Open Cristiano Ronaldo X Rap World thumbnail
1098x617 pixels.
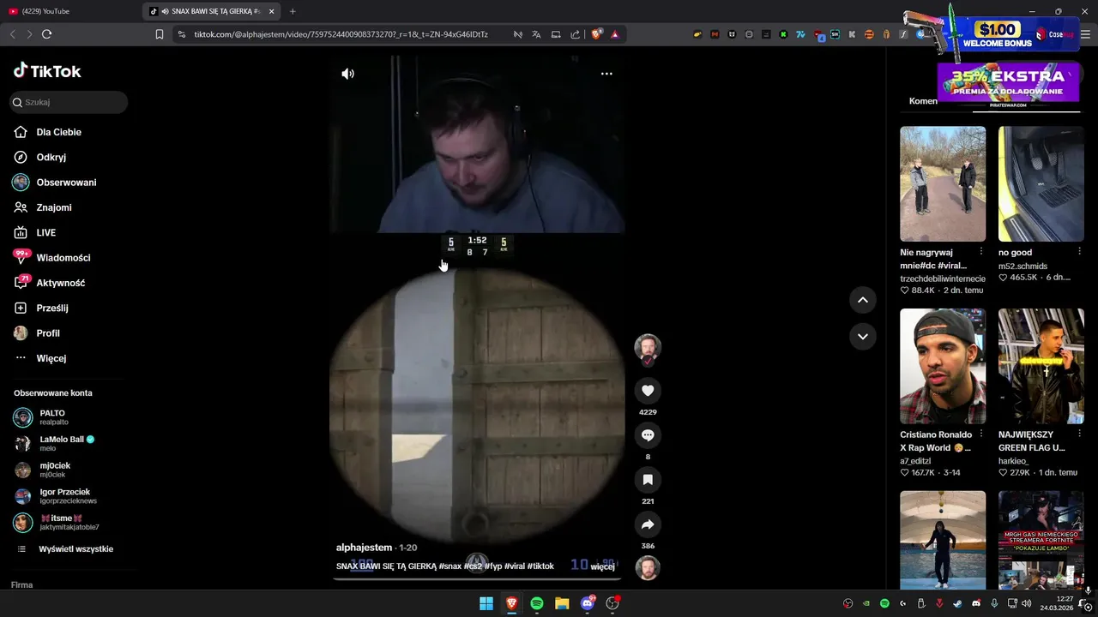pos(943,367)
